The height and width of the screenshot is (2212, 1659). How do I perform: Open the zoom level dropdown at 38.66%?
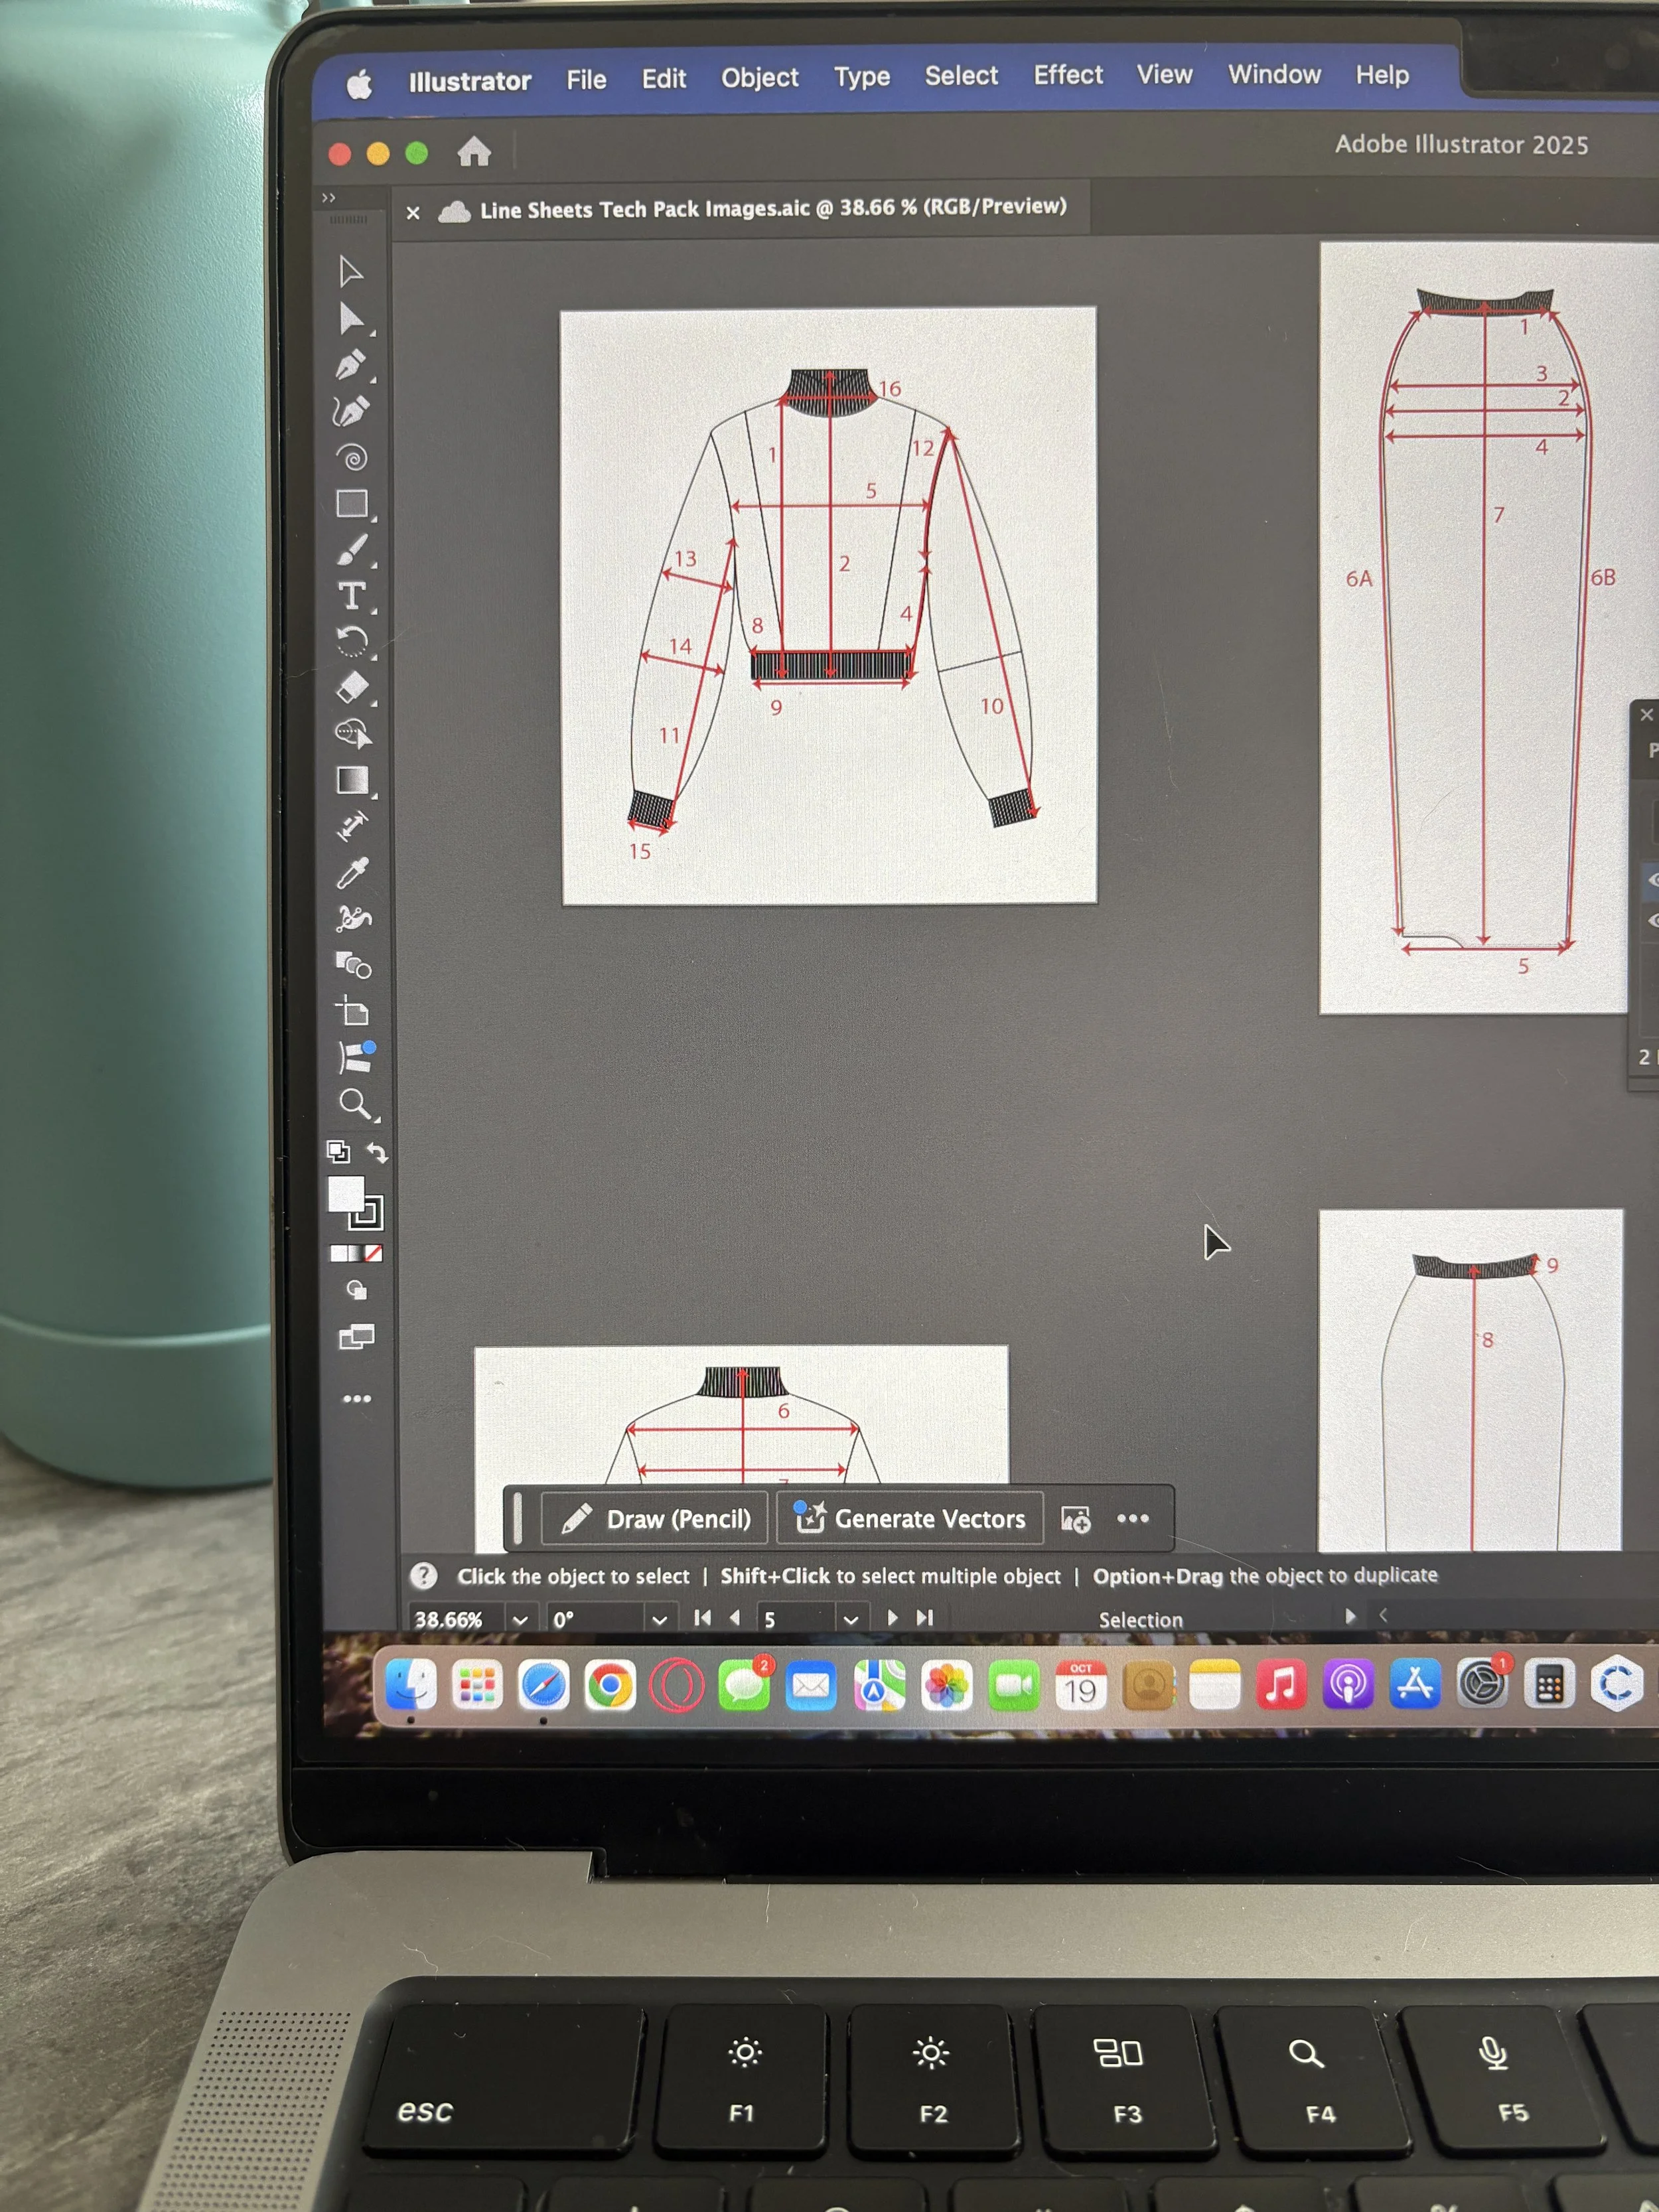click(x=520, y=1620)
